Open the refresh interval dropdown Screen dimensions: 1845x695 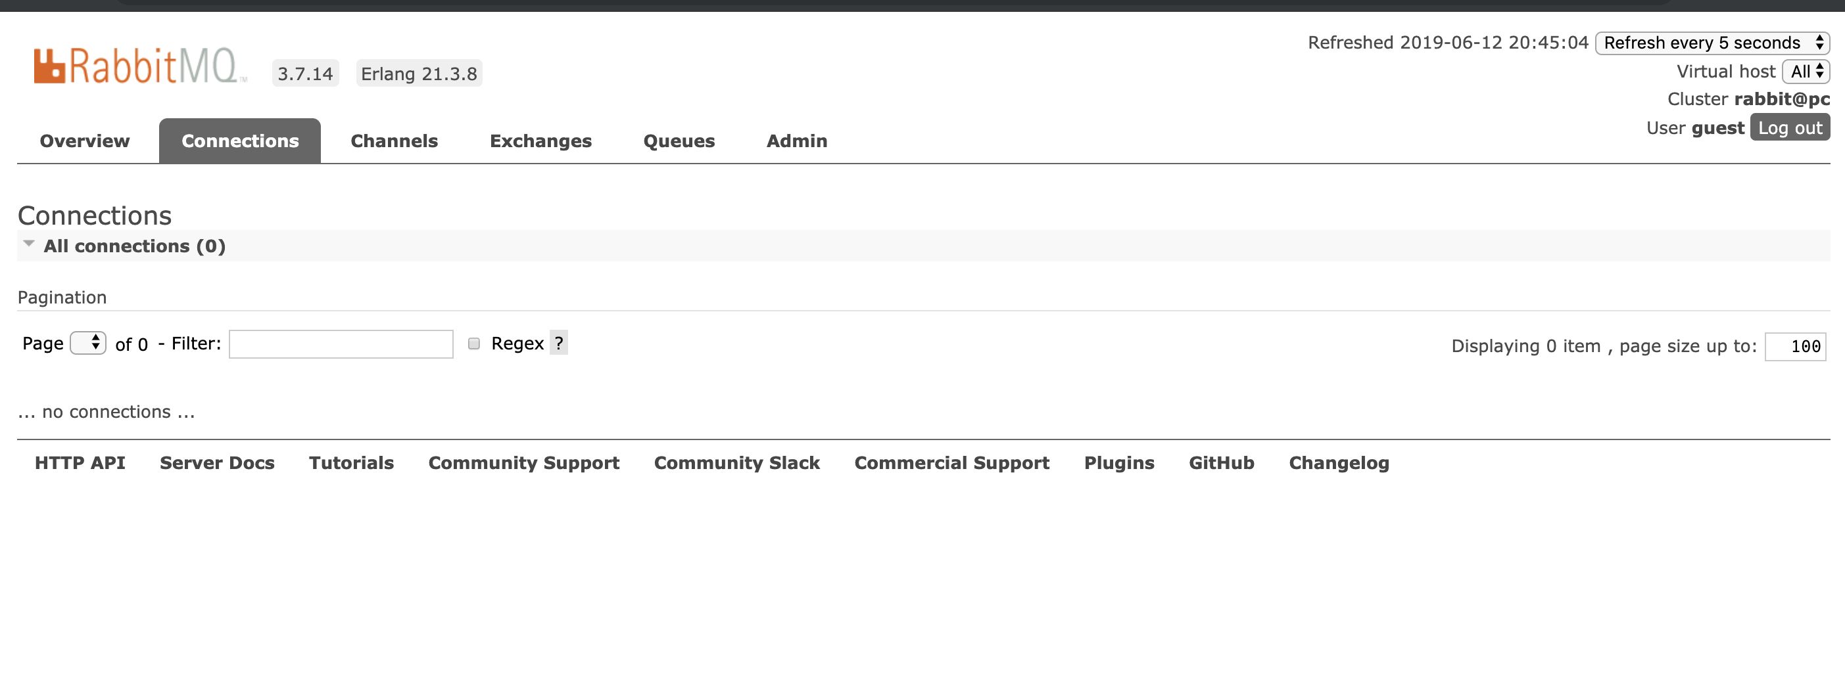(x=1712, y=43)
